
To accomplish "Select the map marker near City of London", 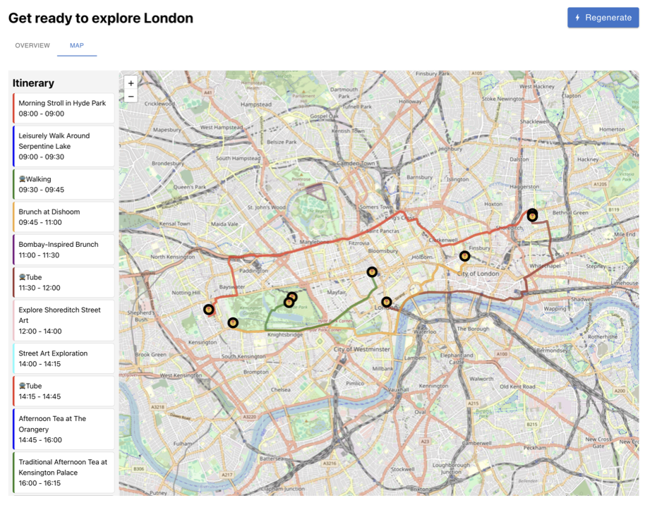I will (x=464, y=256).
